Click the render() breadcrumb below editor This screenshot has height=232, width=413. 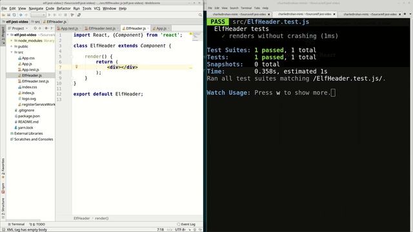click(102, 218)
